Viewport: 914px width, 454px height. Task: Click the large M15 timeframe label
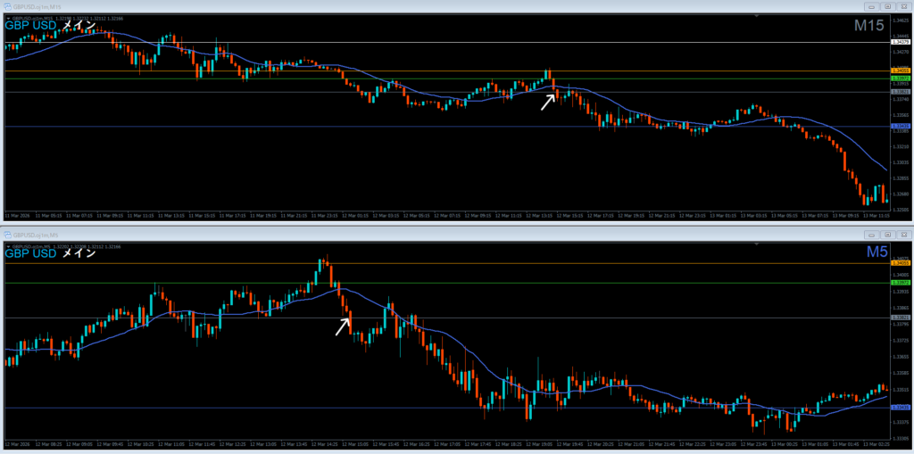coord(868,27)
